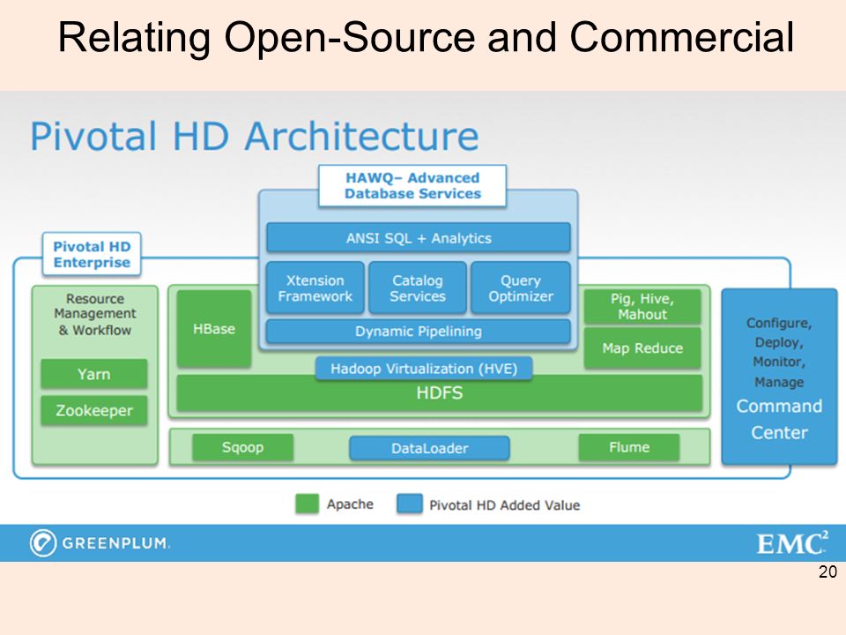
Task: Select the Relating Open-Source and Commercial title
Action: [426, 37]
